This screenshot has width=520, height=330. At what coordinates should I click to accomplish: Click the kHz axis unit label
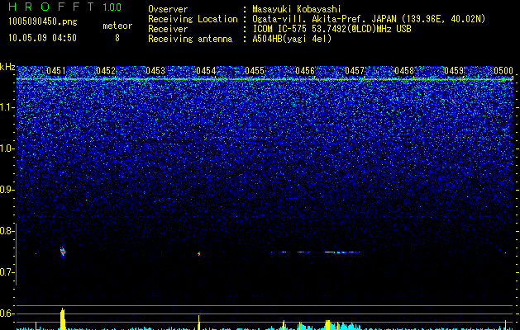click(7, 67)
